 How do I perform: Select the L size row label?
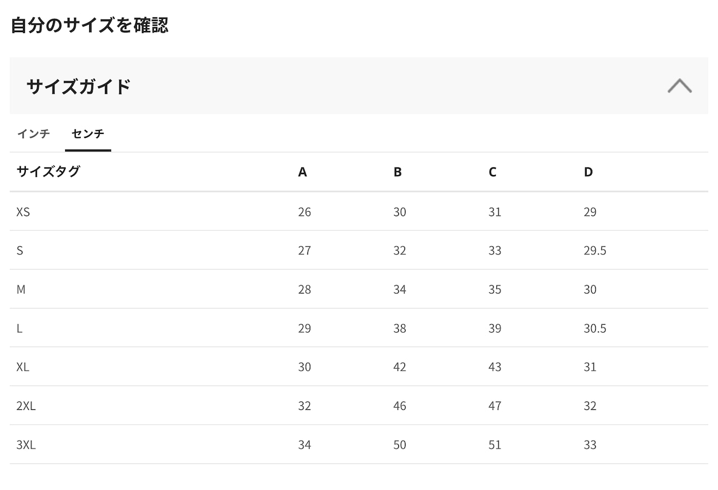[20, 328]
